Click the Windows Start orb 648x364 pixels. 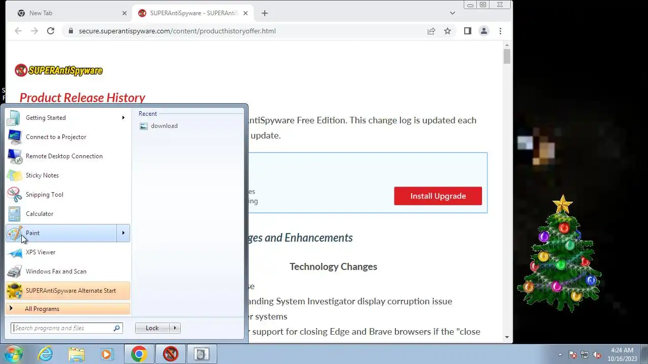tap(13, 354)
